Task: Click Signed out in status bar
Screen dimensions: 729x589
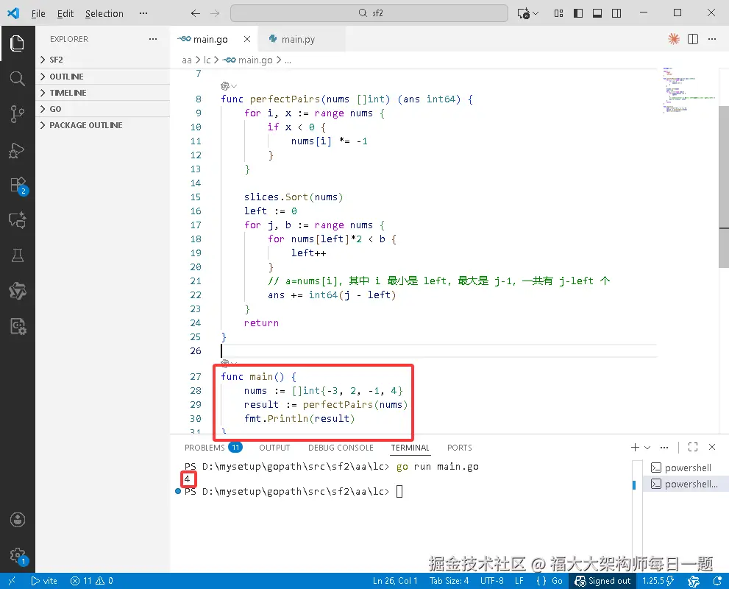Action: coord(602,581)
